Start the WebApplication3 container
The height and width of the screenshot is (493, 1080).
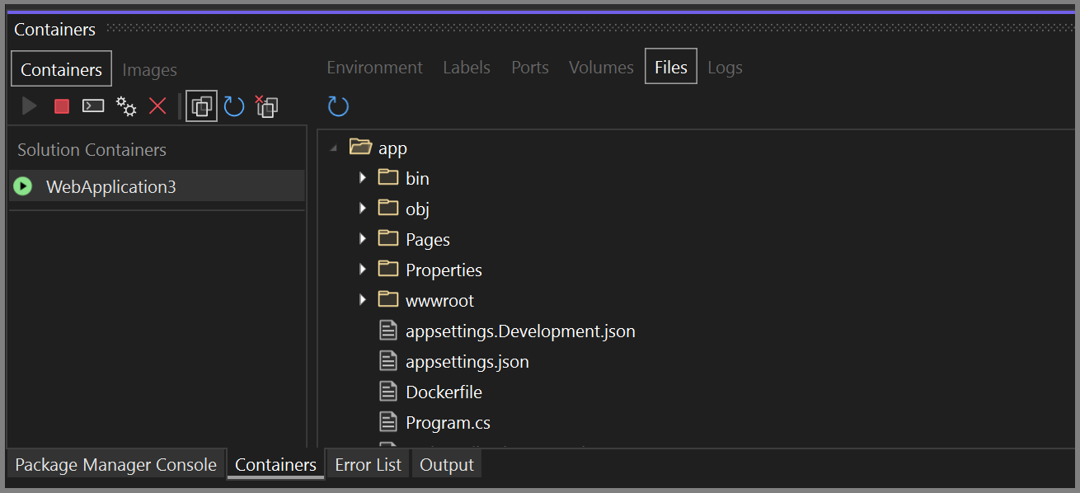coord(30,106)
